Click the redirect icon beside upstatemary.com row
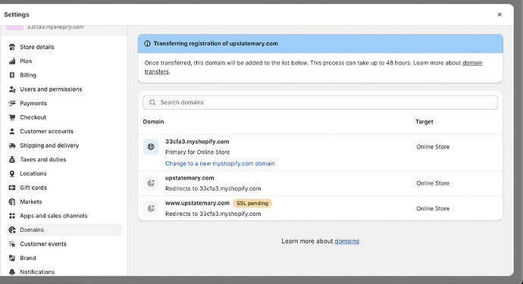The image size is (523, 284). [151, 183]
